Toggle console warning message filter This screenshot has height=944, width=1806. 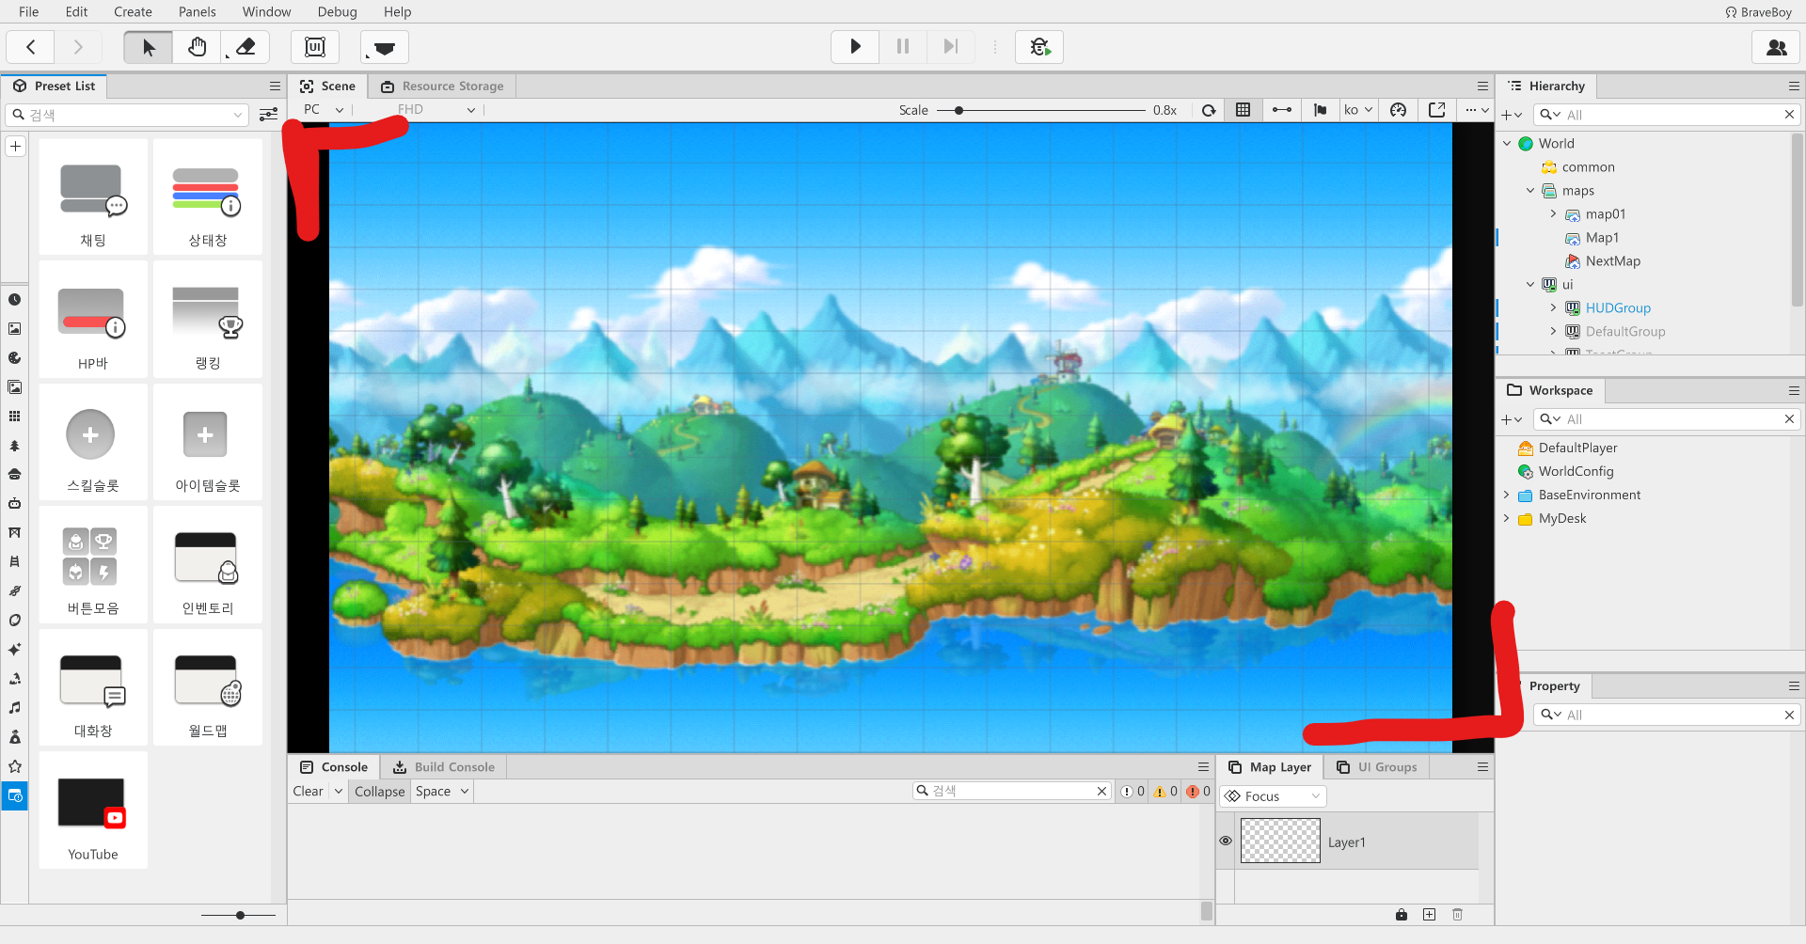point(1165,792)
